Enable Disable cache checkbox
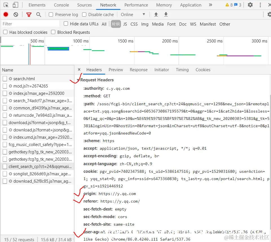 tap(84, 14)
